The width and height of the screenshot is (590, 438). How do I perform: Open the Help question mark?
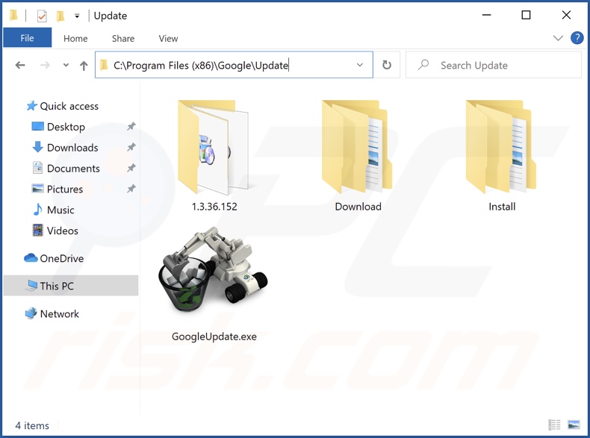coord(577,38)
